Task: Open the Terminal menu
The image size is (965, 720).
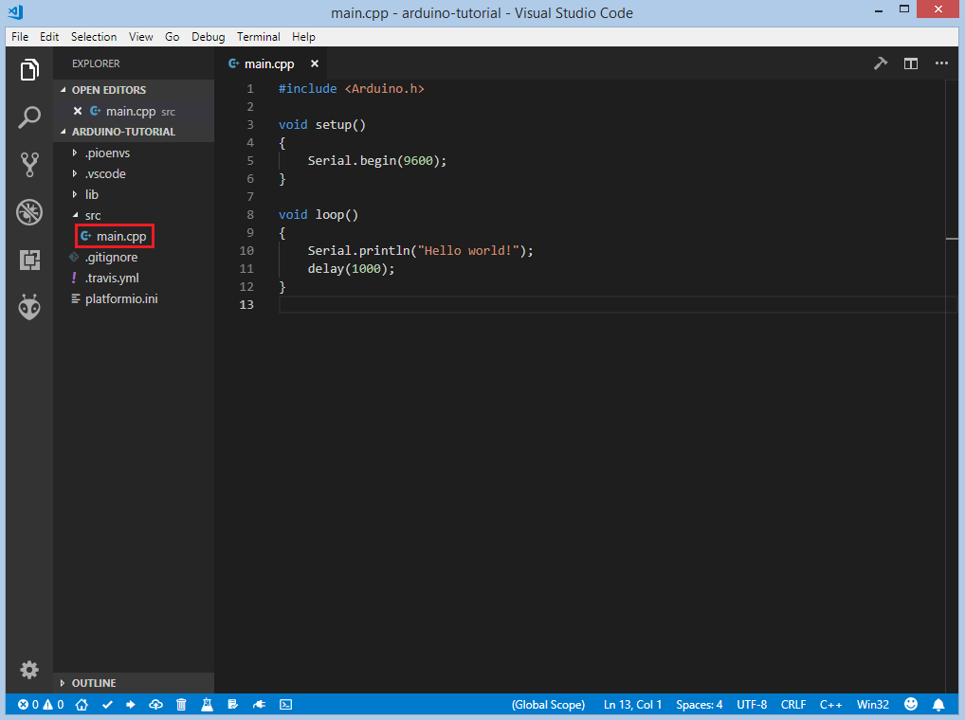Action: click(258, 37)
